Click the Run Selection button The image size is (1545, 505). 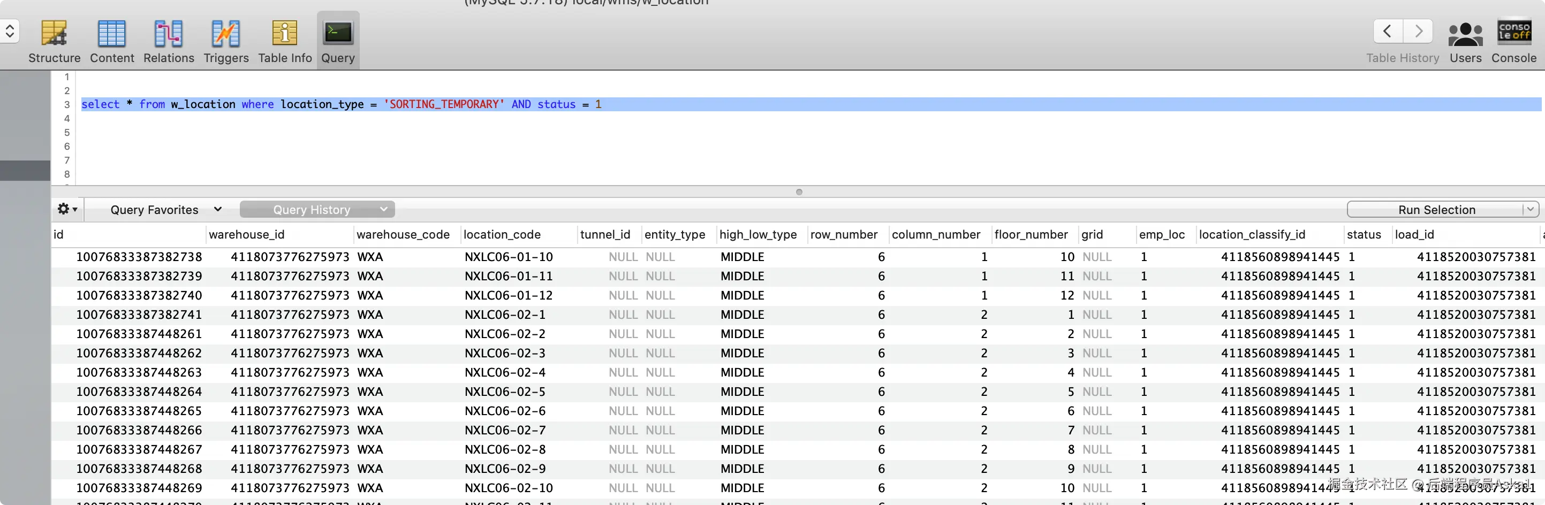click(x=1435, y=210)
